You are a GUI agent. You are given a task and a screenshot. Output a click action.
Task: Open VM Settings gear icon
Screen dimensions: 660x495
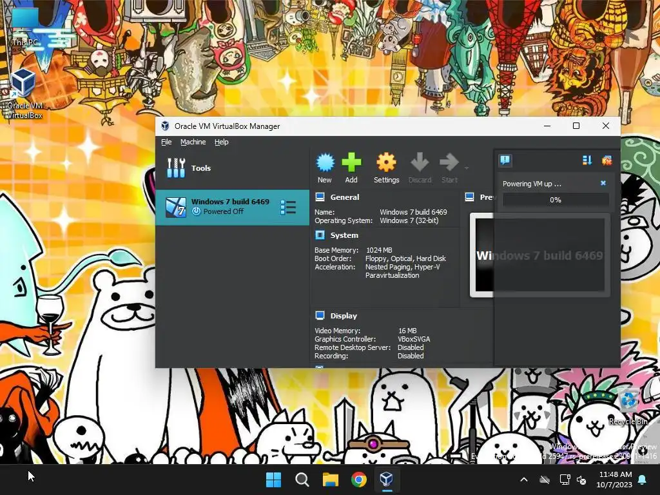click(387, 163)
